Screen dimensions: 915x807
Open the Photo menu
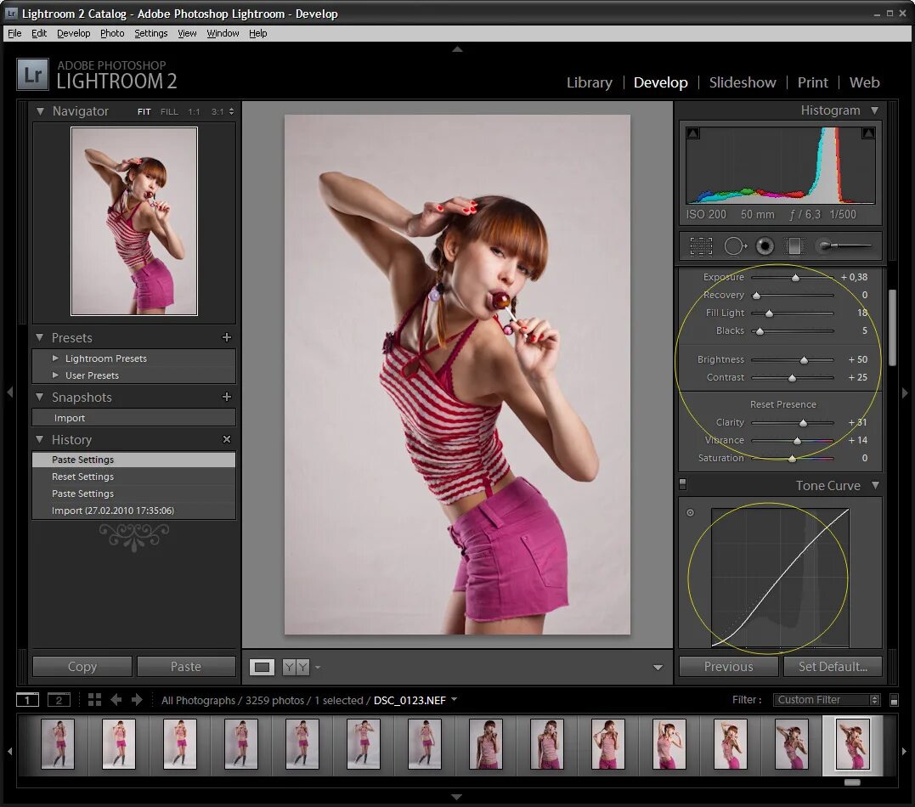point(112,33)
